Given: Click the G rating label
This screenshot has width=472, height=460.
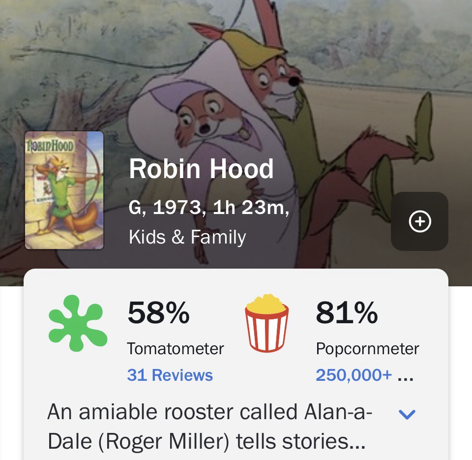Looking at the screenshot, I should (x=136, y=208).
